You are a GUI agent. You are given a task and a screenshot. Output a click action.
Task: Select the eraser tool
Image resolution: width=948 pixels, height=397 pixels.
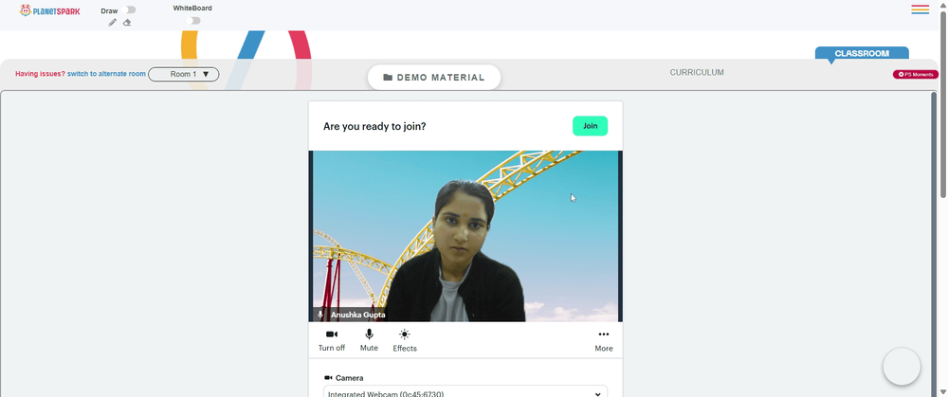(127, 23)
